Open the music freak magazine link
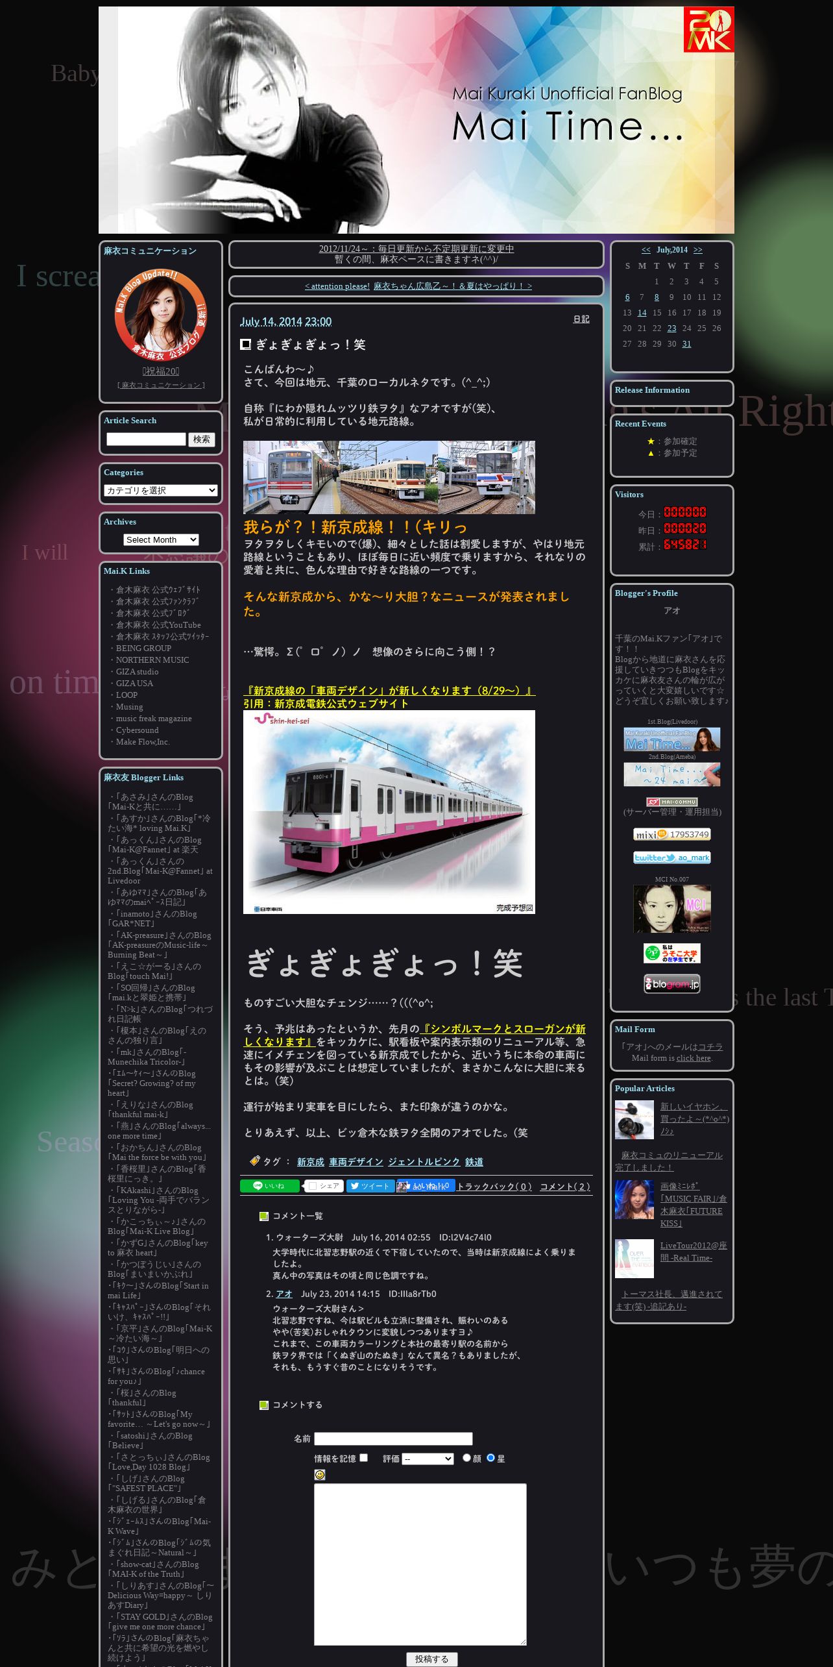This screenshot has height=1667, width=833. click(x=154, y=719)
